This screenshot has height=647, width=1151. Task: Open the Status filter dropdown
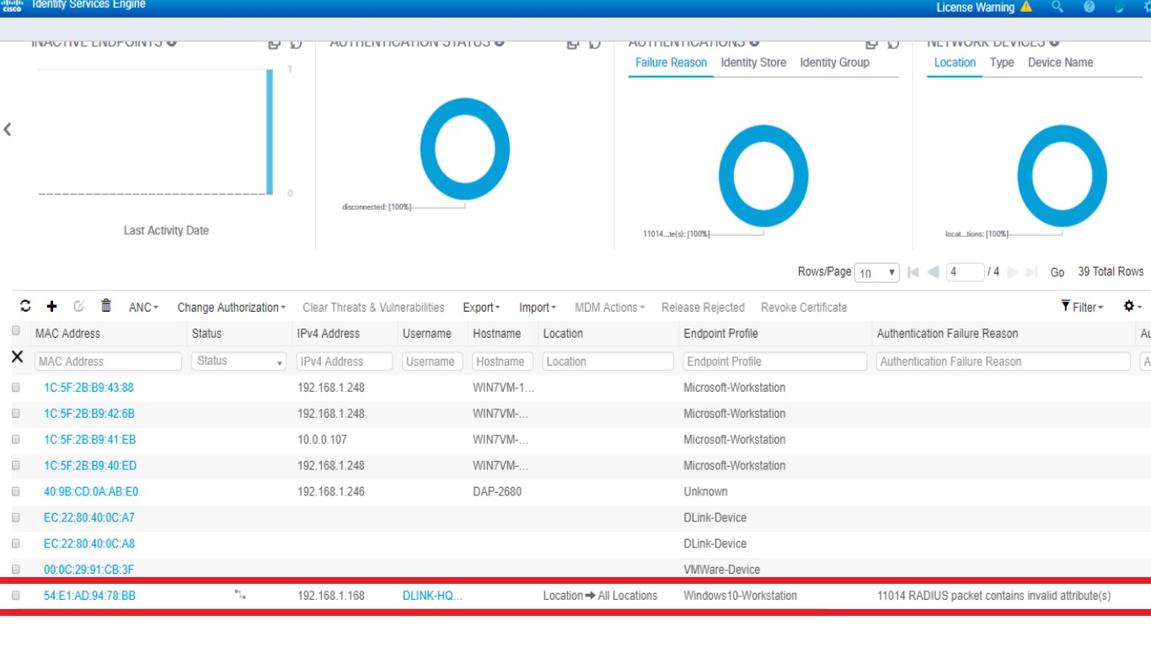(x=239, y=361)
